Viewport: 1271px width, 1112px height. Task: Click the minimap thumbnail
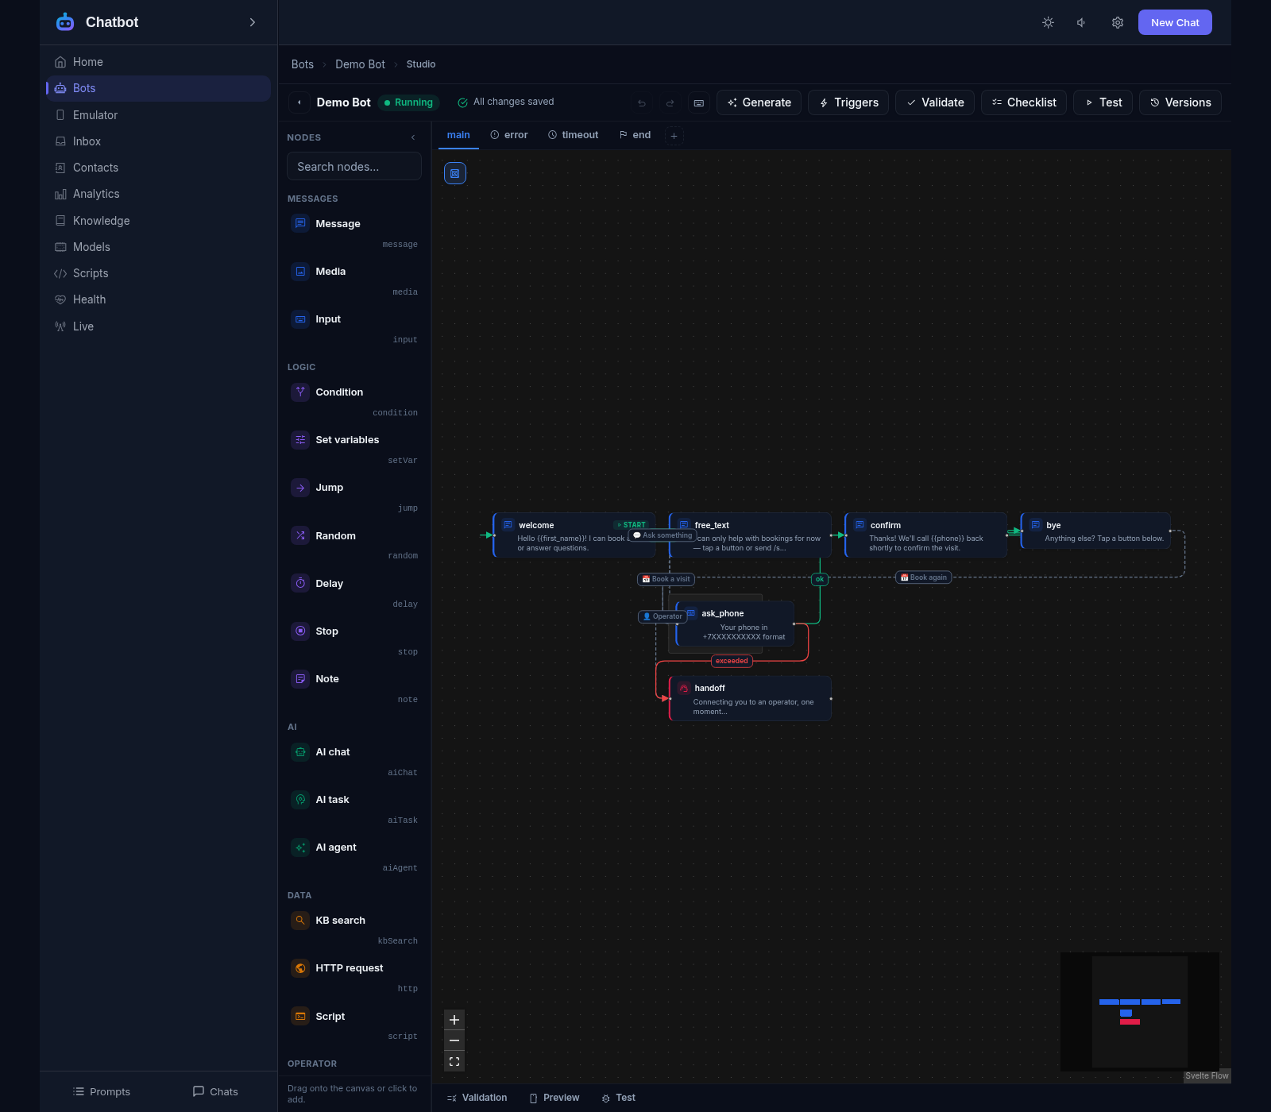click(x=1140, y=1012)
